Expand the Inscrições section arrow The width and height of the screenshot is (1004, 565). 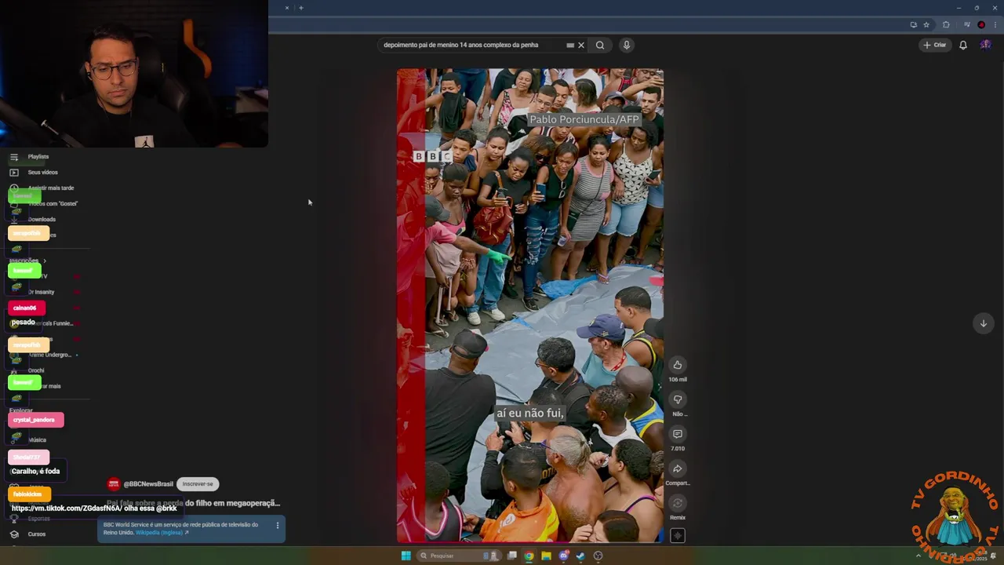(45, 261)
